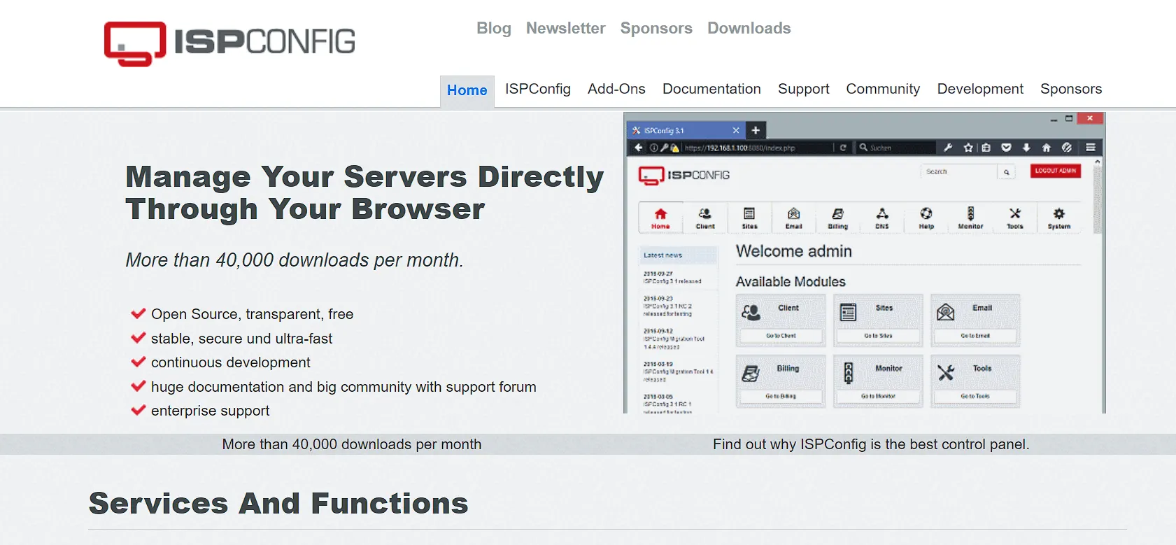Click the 'Welcome admin' heading in the screenshot
Viewport: 1176px width, 545px height.
794,251
